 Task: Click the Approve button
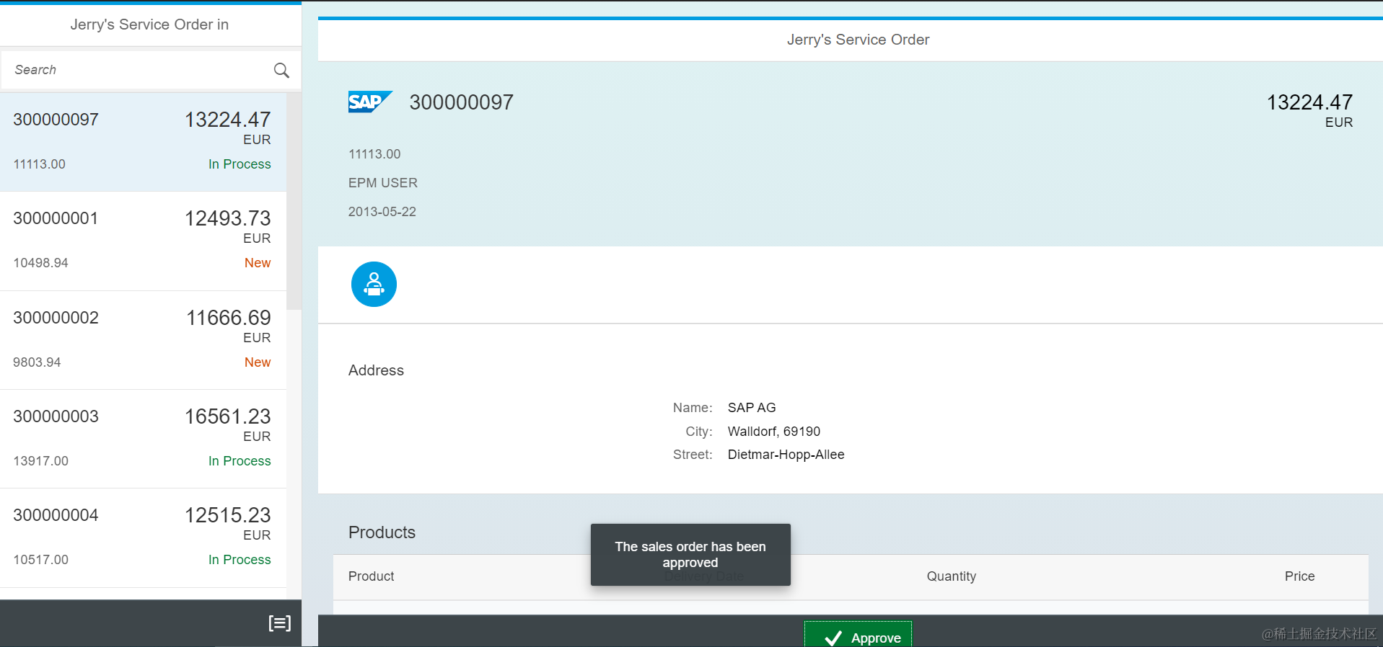pos(858,635)
